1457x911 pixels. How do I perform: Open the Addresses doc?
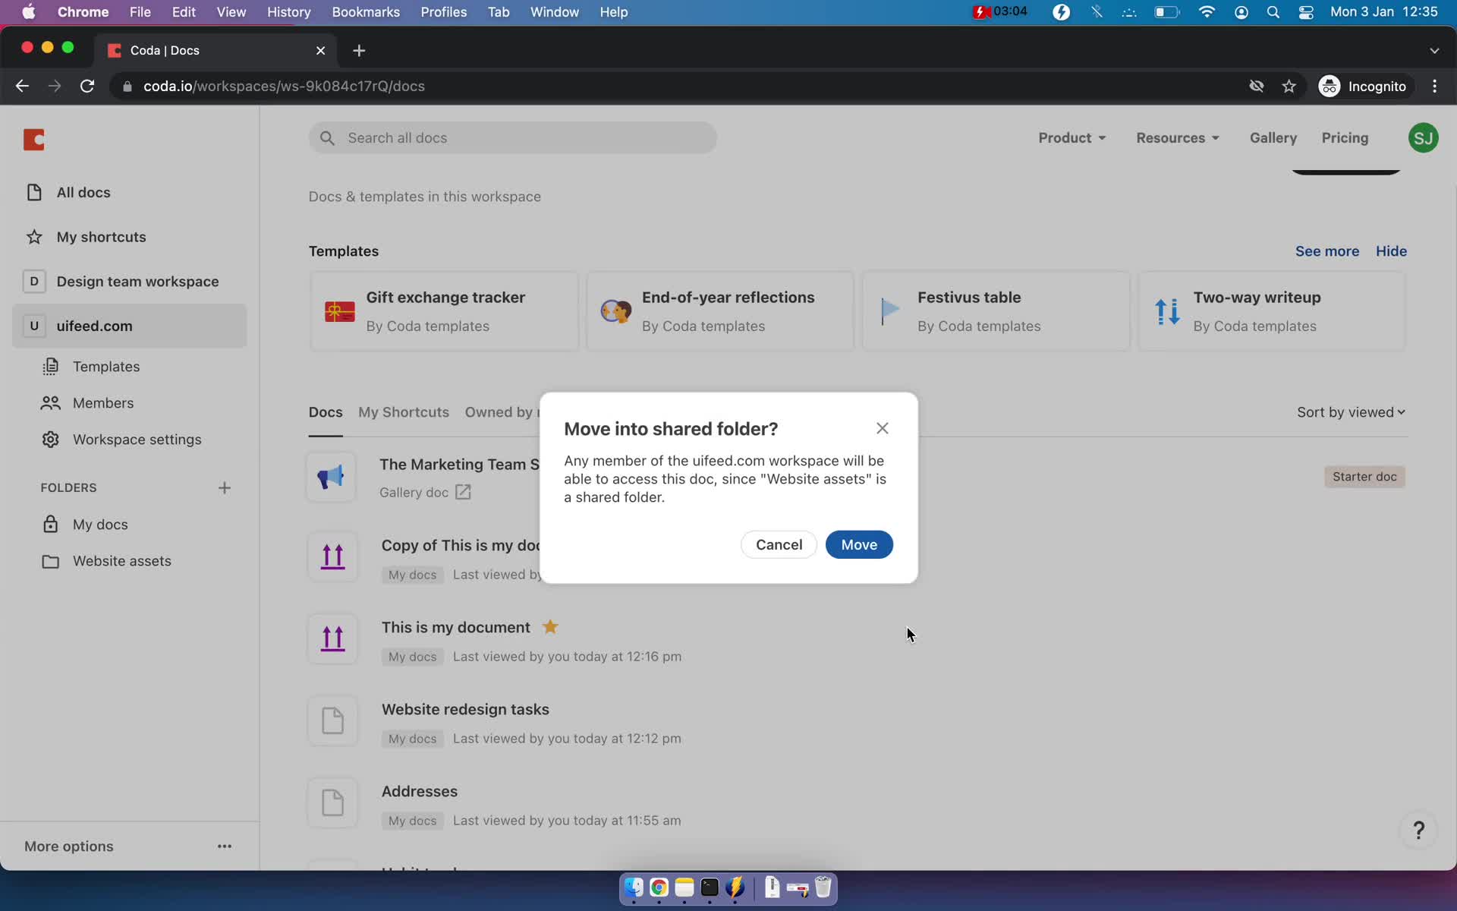[420, 792]
